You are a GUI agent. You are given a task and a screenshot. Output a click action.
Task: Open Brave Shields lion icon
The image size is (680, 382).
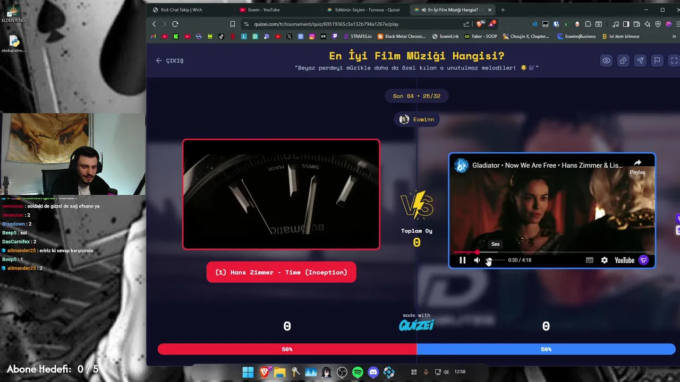pyautogui.click(x=480, y=24)
